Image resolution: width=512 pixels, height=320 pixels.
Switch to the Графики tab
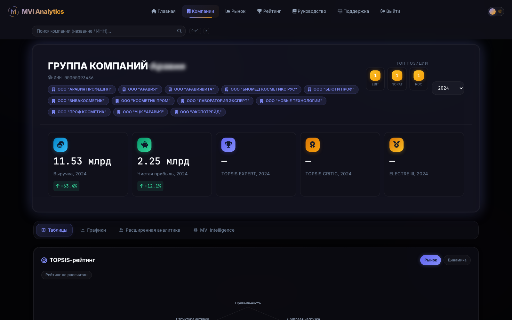(93, 230)
